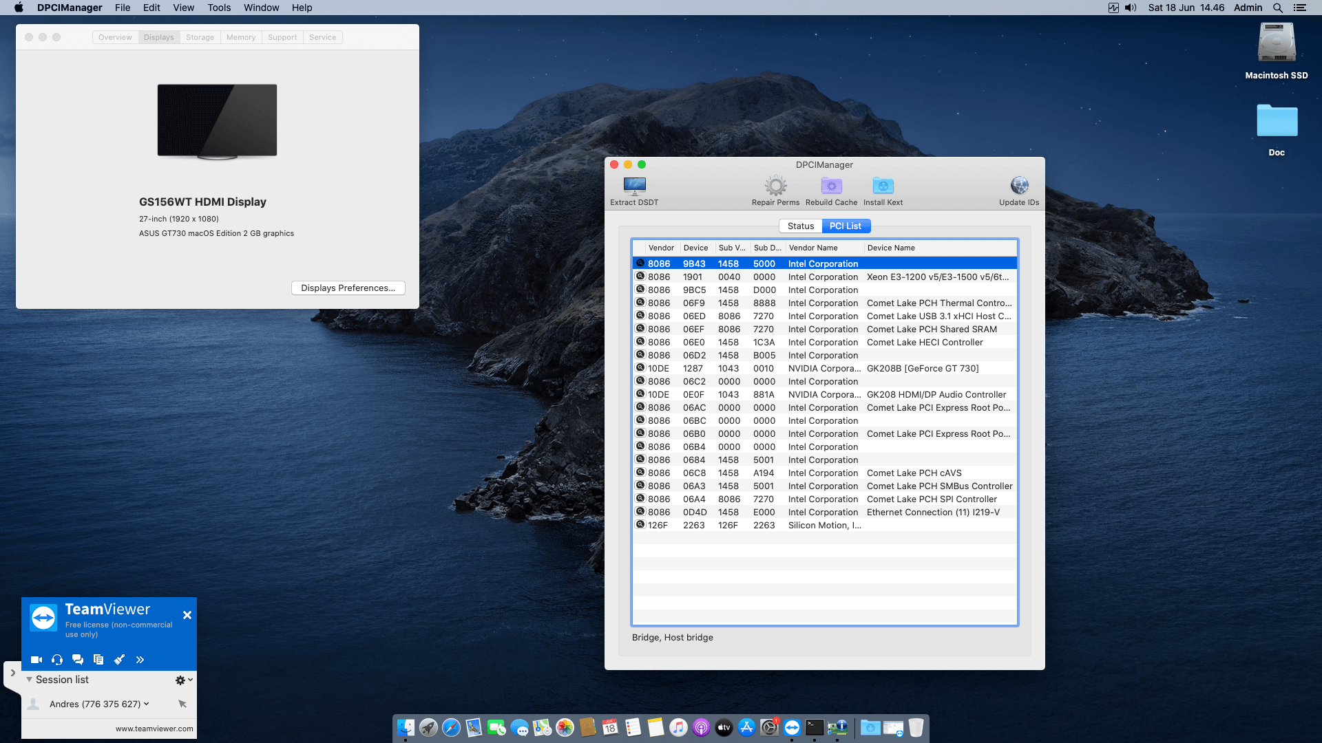Open Spotlight search in the menu bar
The image size is (1322, 743).
tap(1277, 8)
